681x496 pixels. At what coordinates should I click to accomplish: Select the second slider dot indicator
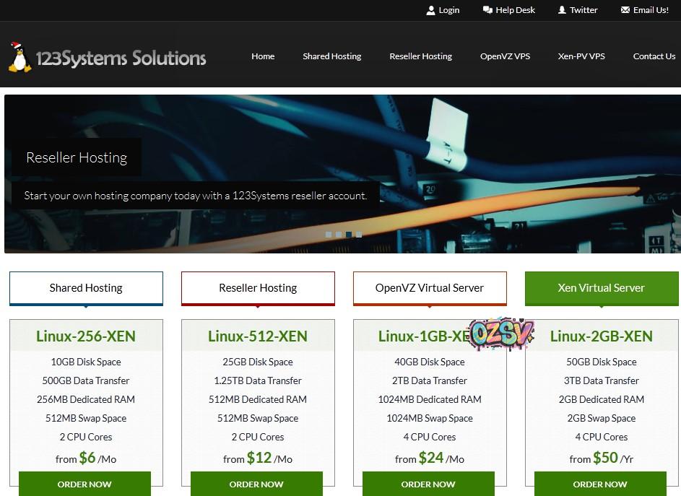(x=338, y=235)
